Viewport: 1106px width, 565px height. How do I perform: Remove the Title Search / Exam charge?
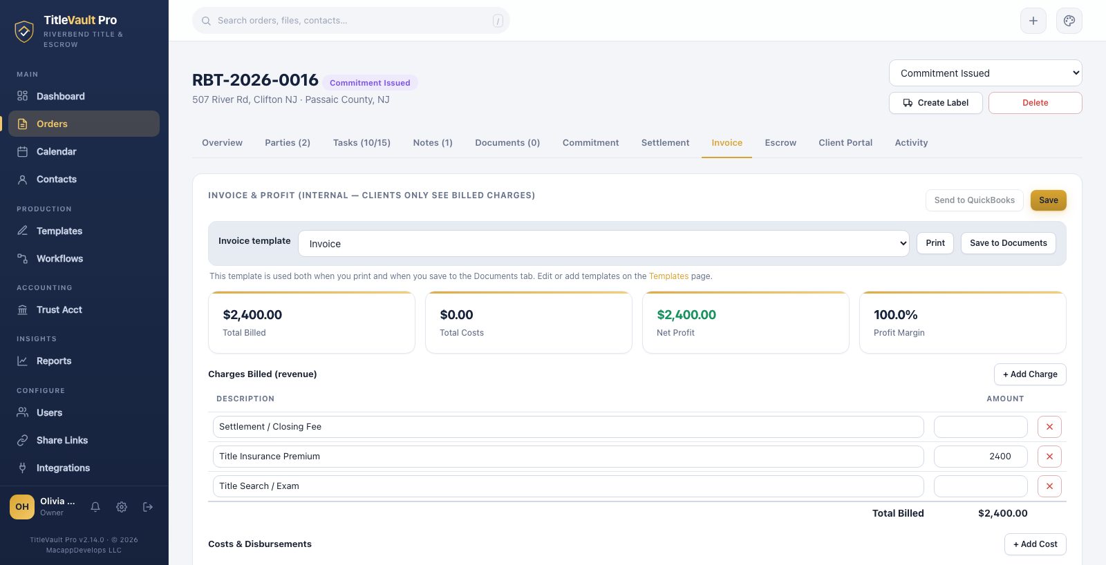(x=1049, y=486)
